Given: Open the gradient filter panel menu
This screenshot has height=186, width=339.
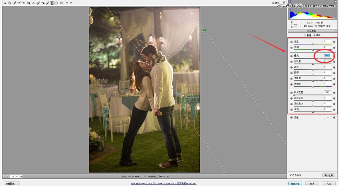Looking at the screenshot, I should tap(336, 31).
